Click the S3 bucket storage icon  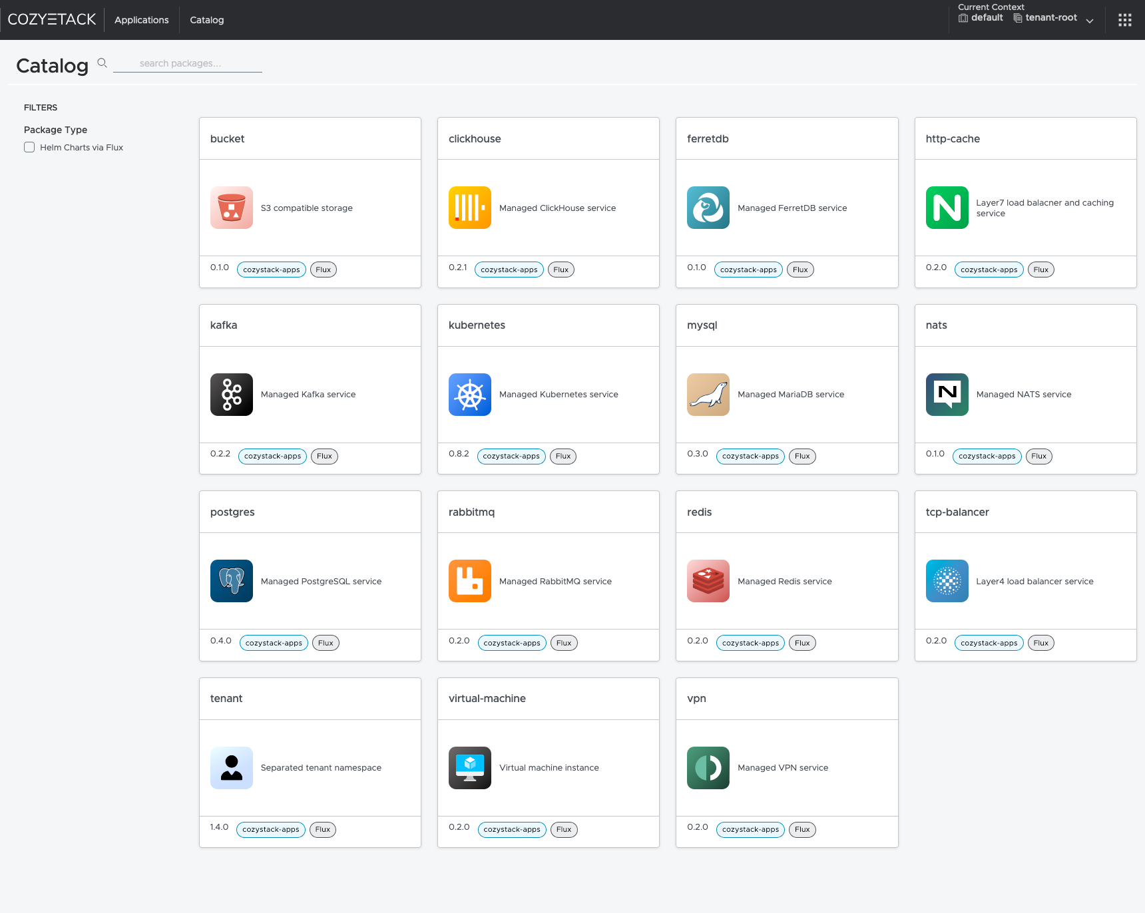point(231,208)
